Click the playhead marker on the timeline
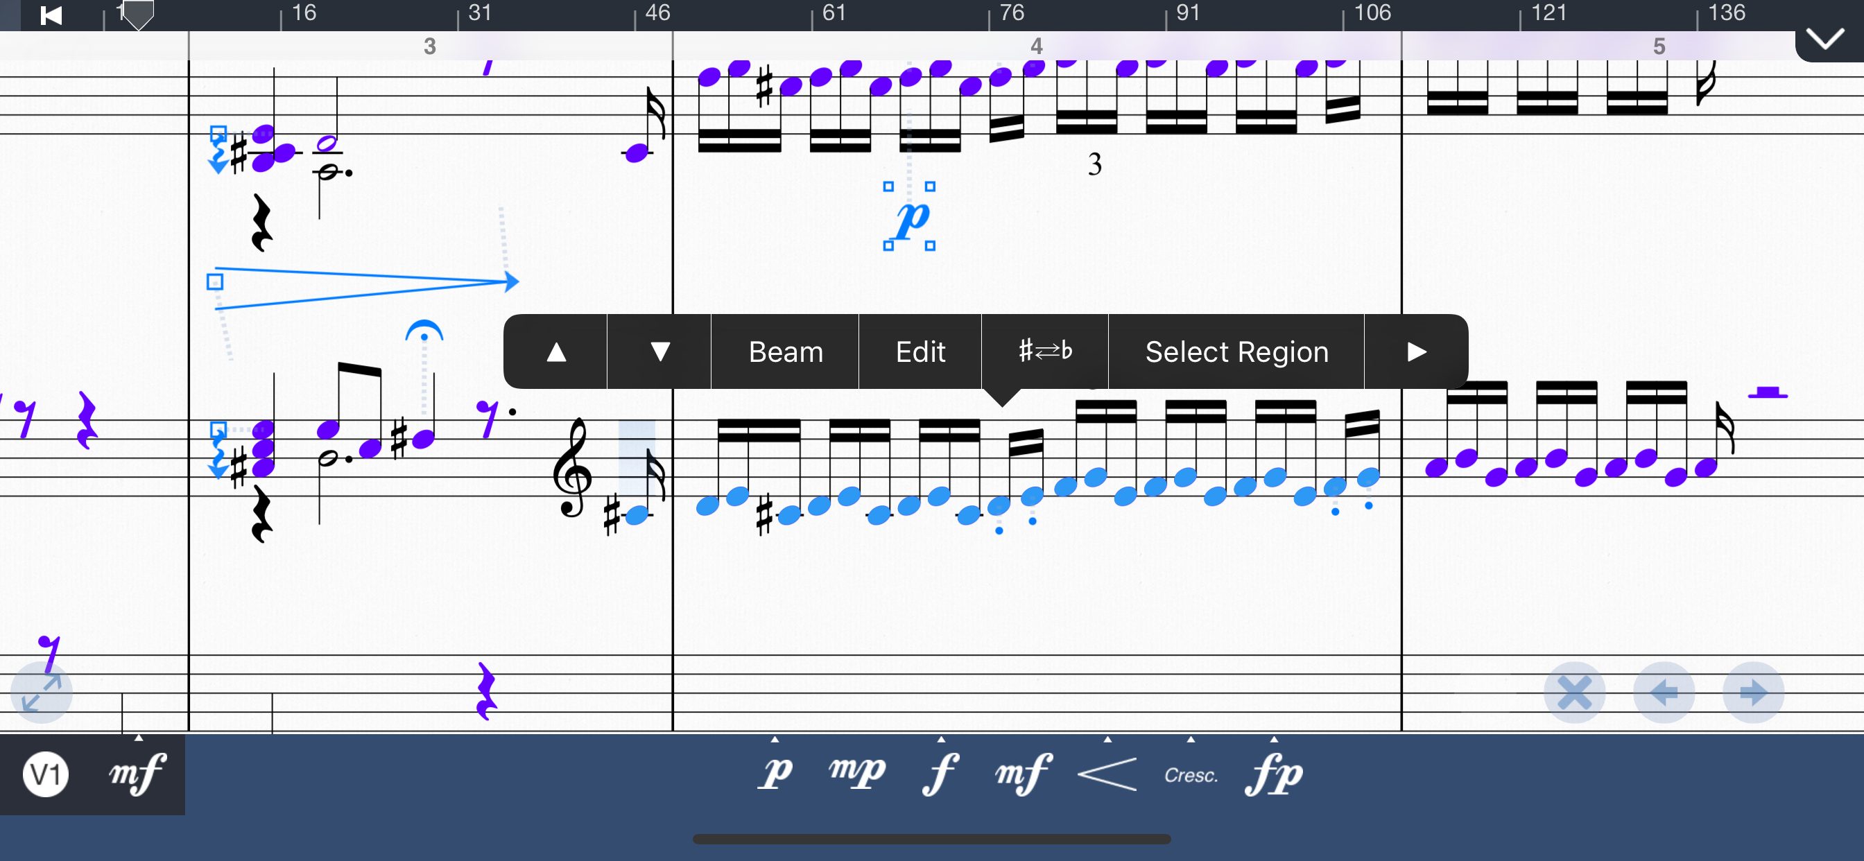Screen dimensions: 1864x861 137,14
